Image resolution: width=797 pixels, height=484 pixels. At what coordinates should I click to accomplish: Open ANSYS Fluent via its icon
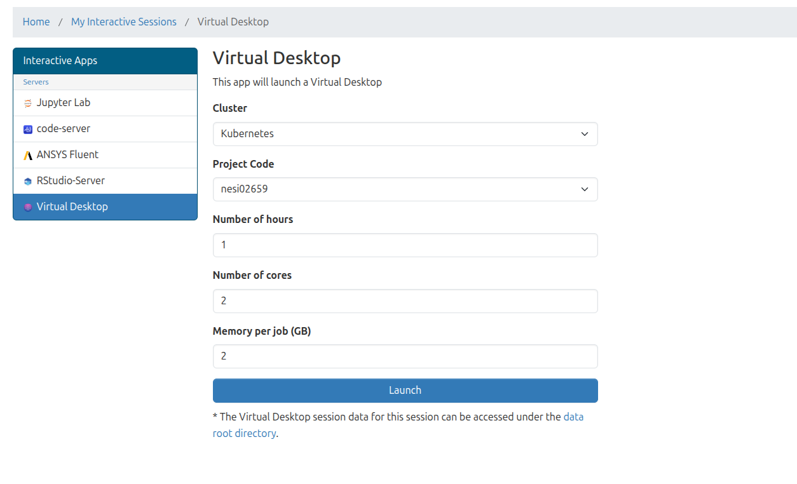[28, 154]
